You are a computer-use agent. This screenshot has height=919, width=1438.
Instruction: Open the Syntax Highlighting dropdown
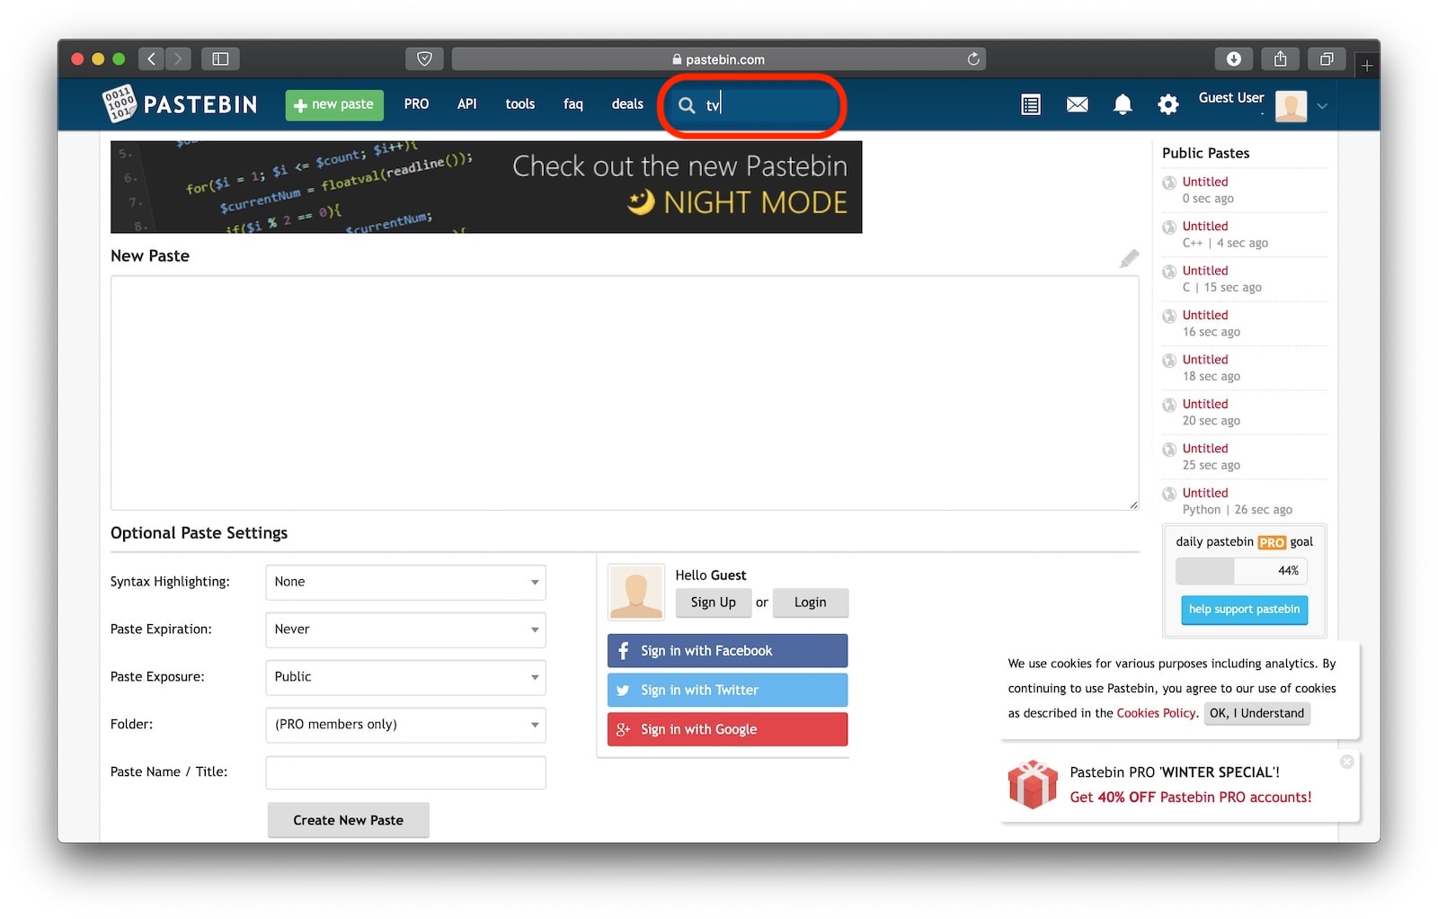pos(405,583)
